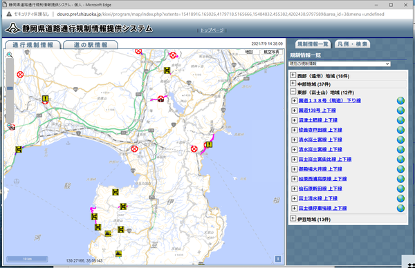This screenshot has width=415, height=268.
Task: Click globe icon for 国道138号 上下線
Action: (x=400, y=111)
